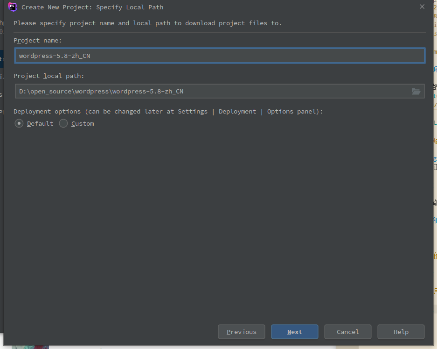Cancel the new project creation
Image resolution: width=437 pixels, height=349 pixels.
pos(347,332)
